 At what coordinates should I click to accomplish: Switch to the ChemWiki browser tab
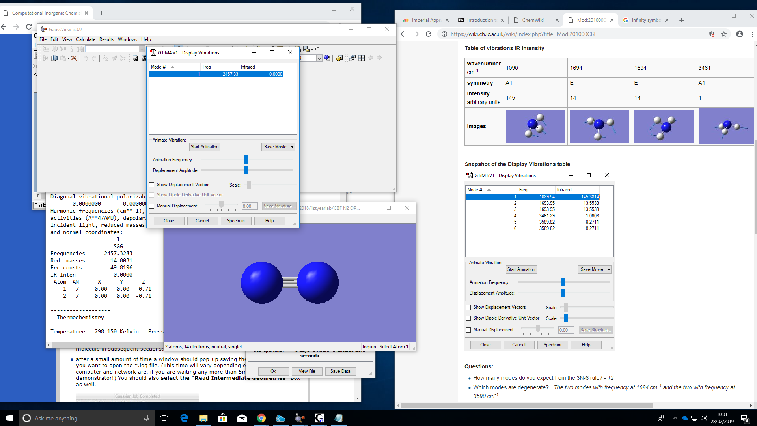[532, 20]
